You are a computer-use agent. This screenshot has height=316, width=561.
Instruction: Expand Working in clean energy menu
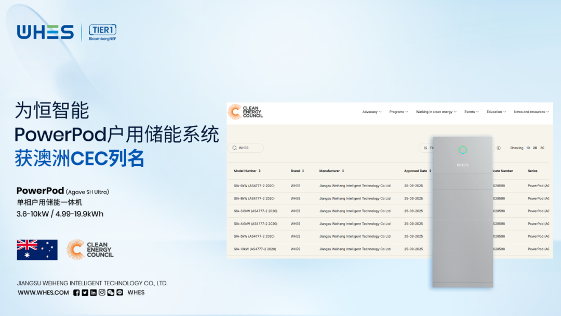pyautogui.click(x=436, y=112)
